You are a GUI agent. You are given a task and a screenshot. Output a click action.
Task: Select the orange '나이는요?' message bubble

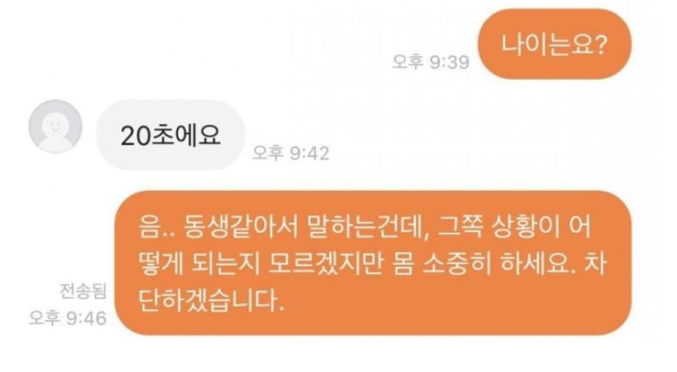pyautogui.click(x=554, y=44)
